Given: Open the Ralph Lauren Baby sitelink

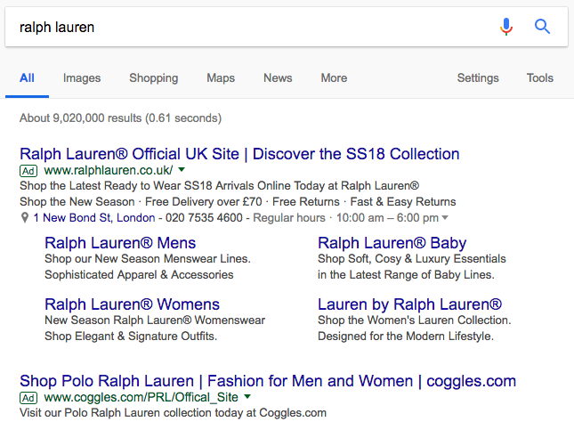Looking at the screenshot, I should pos(392,243).
